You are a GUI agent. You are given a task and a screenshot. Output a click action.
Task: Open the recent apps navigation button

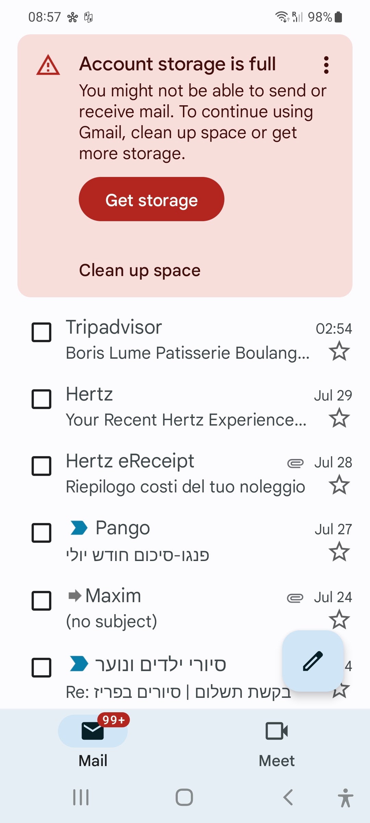tap(81, 797)
